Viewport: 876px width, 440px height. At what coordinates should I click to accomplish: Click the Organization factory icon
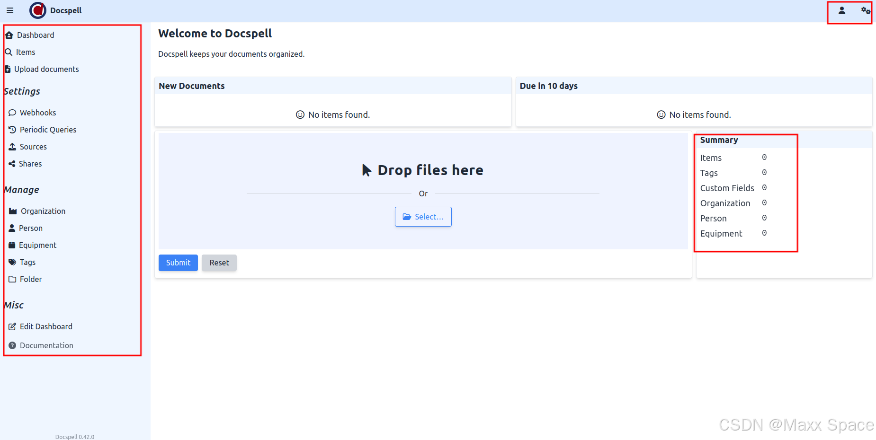(13, 211)
